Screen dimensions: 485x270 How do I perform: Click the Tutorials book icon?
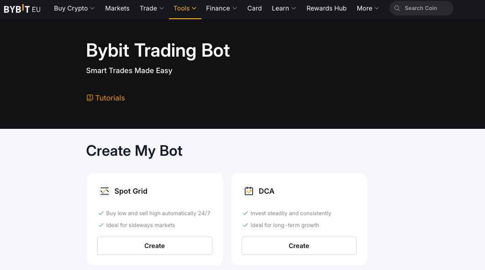[x=90, y=97]
